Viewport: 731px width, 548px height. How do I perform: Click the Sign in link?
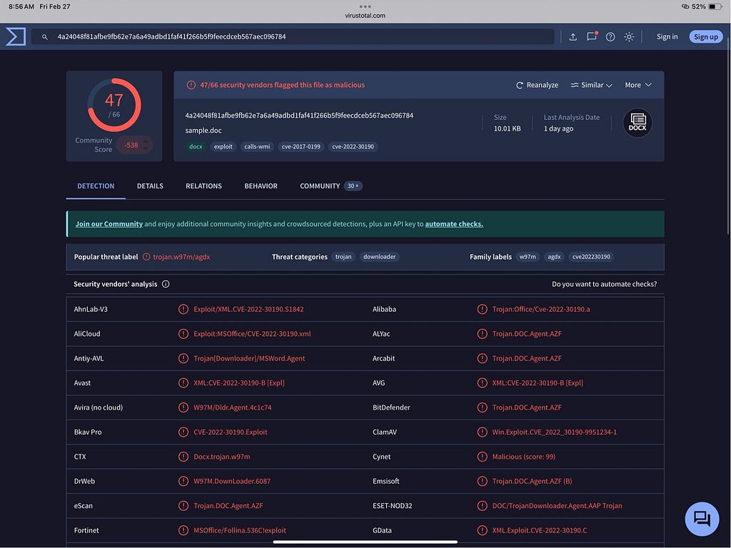pyautogui.click(x=667, y=37)
